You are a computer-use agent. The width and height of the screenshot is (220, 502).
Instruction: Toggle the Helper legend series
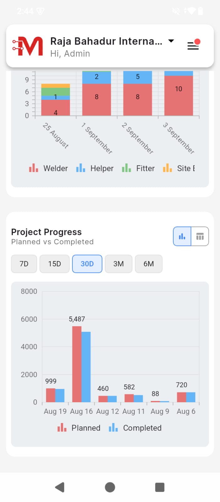point(95,168)
